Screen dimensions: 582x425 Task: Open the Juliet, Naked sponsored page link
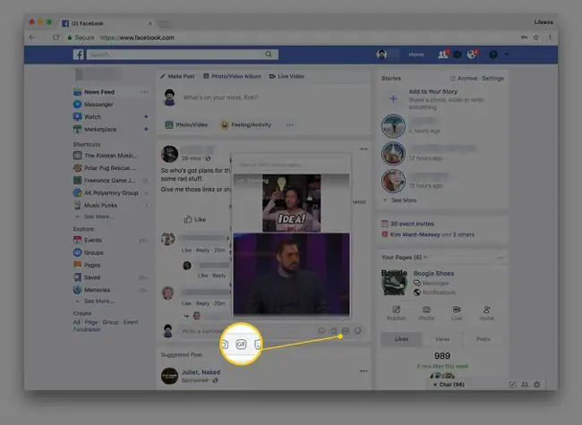pos(201,372)
